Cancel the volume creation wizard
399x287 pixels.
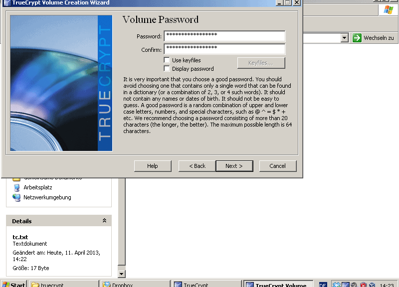point(278,166)
